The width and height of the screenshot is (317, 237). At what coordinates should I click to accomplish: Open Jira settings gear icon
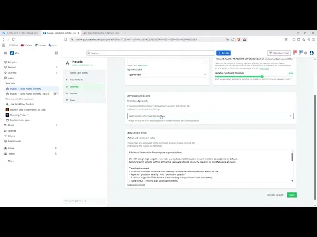pos(306,53)
